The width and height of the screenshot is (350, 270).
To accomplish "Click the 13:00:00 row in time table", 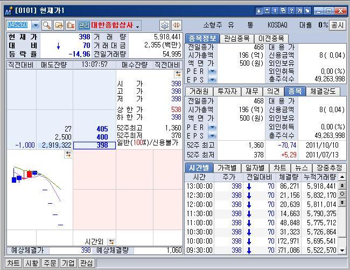I will (261, 186).
